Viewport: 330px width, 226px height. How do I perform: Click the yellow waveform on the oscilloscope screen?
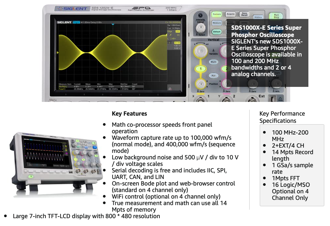point(113,53)
